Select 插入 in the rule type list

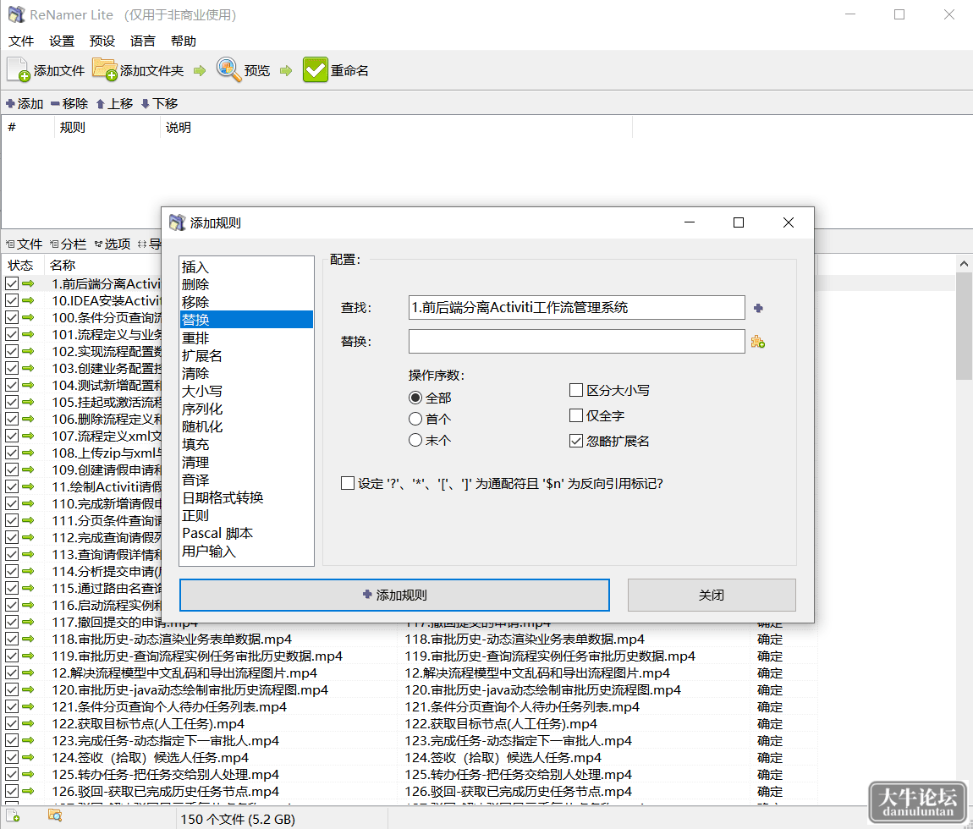(246, 266)
